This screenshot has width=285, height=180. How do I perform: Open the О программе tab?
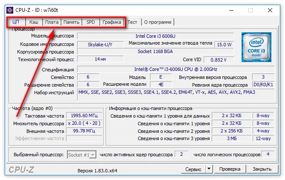[158, 22]
